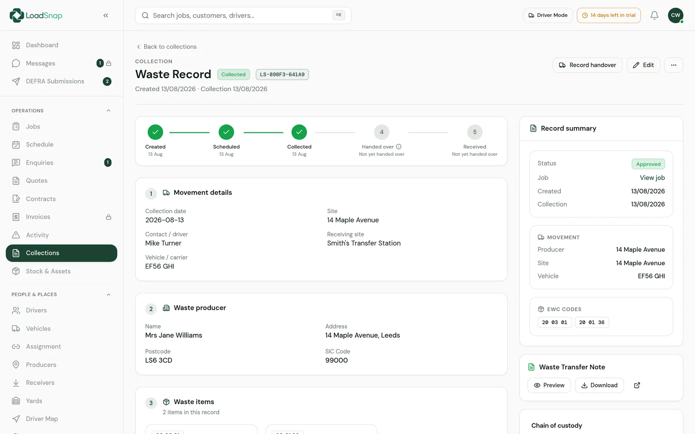Click the Record summary document icon

point(533,128)
